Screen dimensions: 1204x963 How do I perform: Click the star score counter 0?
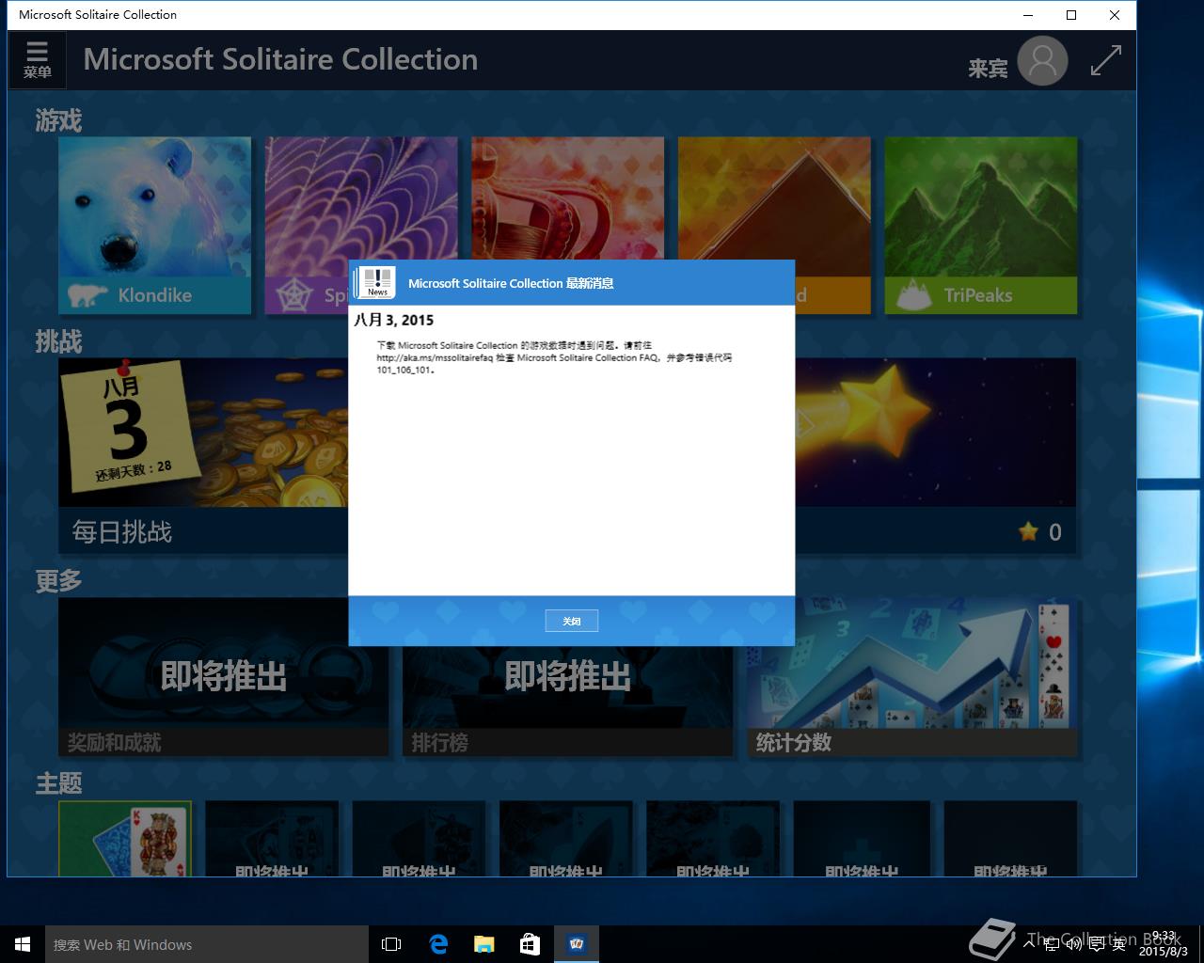coord(1040,532)
